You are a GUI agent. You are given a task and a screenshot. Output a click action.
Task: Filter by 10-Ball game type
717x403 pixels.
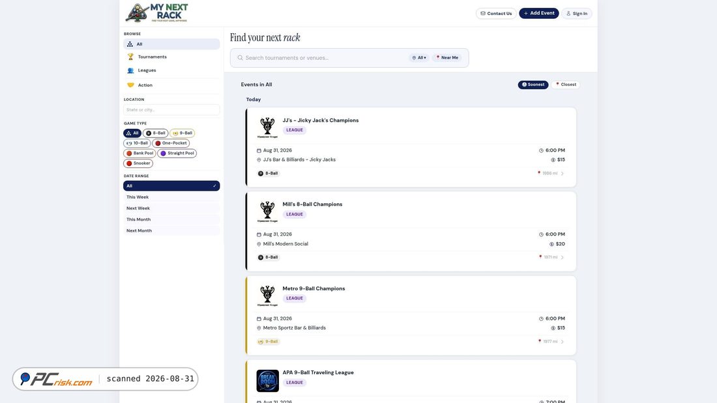click(x=137, y=143)
